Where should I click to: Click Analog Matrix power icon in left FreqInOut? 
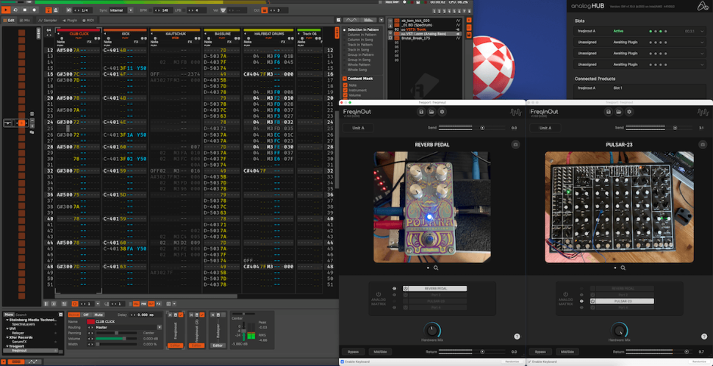click(379, 294)
